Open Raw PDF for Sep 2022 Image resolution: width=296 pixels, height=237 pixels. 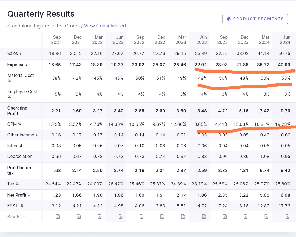(141, 216)
